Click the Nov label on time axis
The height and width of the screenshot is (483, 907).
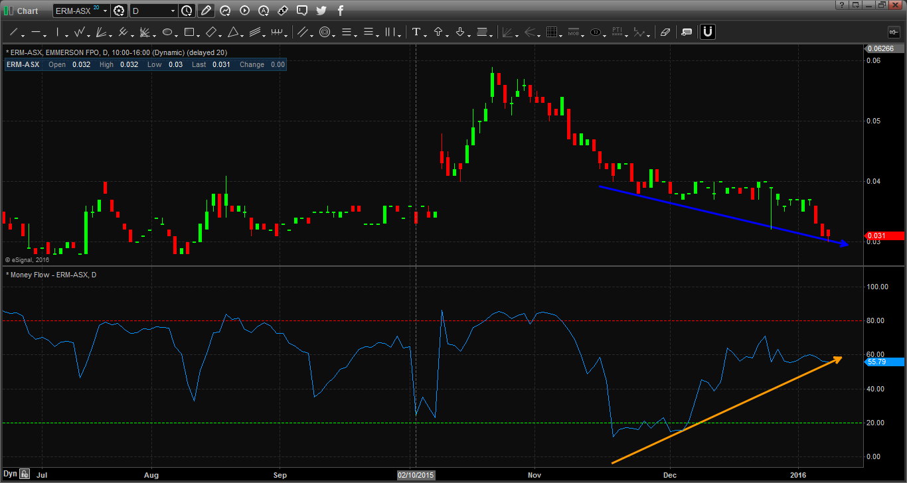click(x=535, y=475)
